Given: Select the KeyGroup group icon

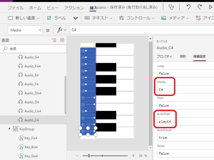Looking at the screenshot, I should (15, 129).
